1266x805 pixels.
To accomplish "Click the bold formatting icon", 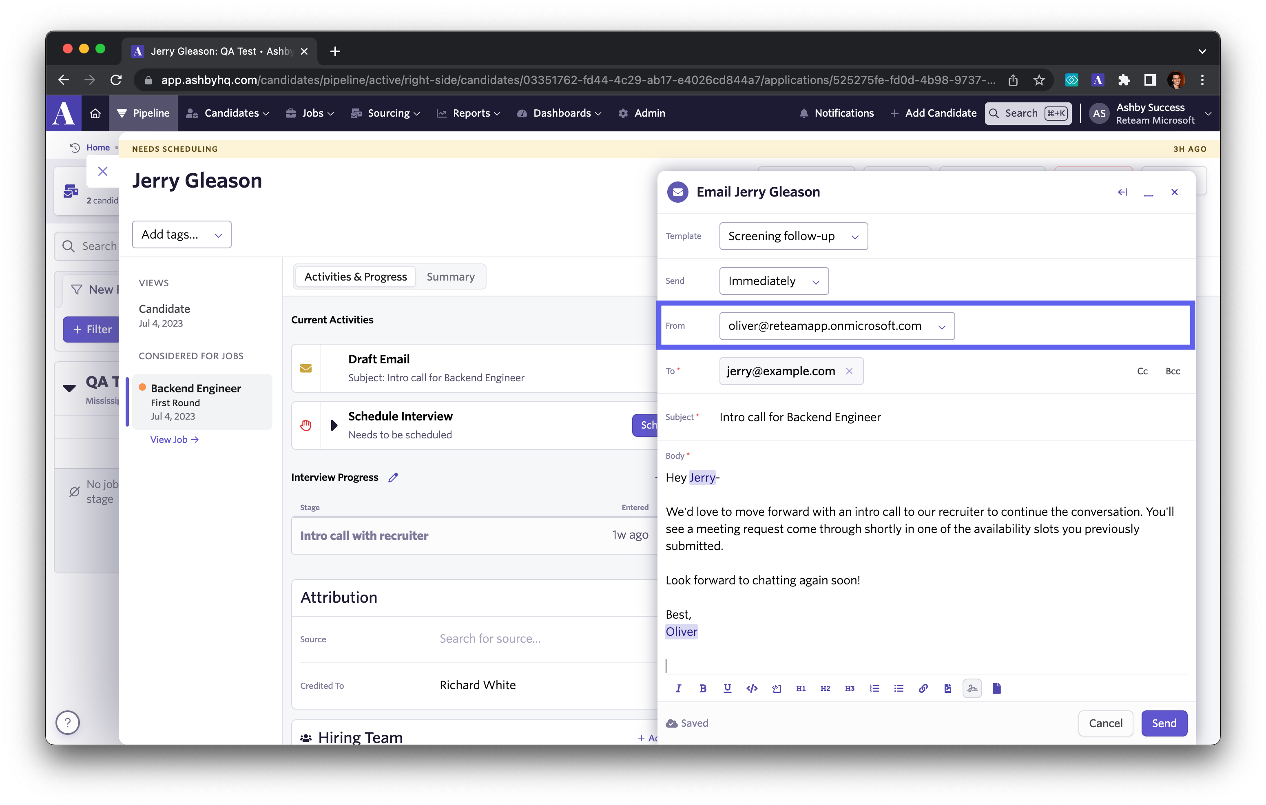I will coord(703,688).
